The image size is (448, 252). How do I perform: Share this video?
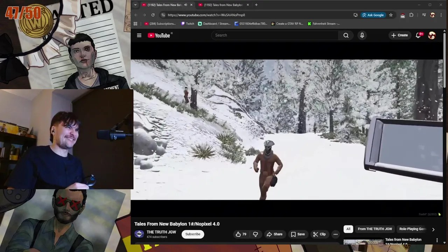[x=274, y=234]
